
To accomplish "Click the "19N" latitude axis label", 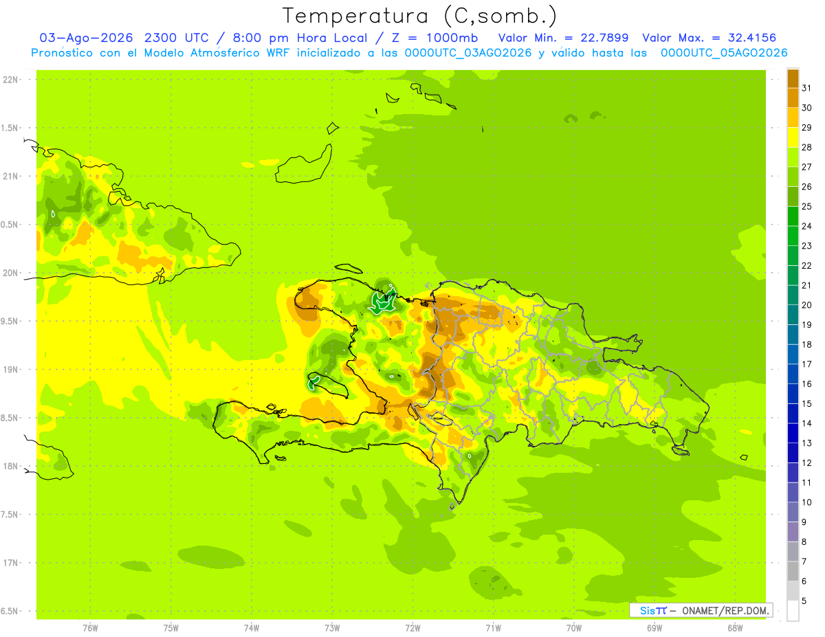I will coord(10,369).
